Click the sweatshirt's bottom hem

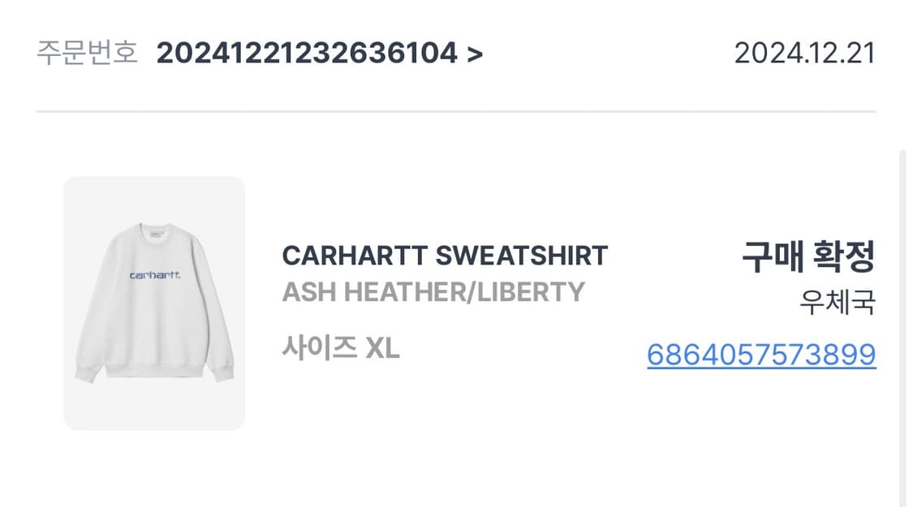[x=154, y=370]
